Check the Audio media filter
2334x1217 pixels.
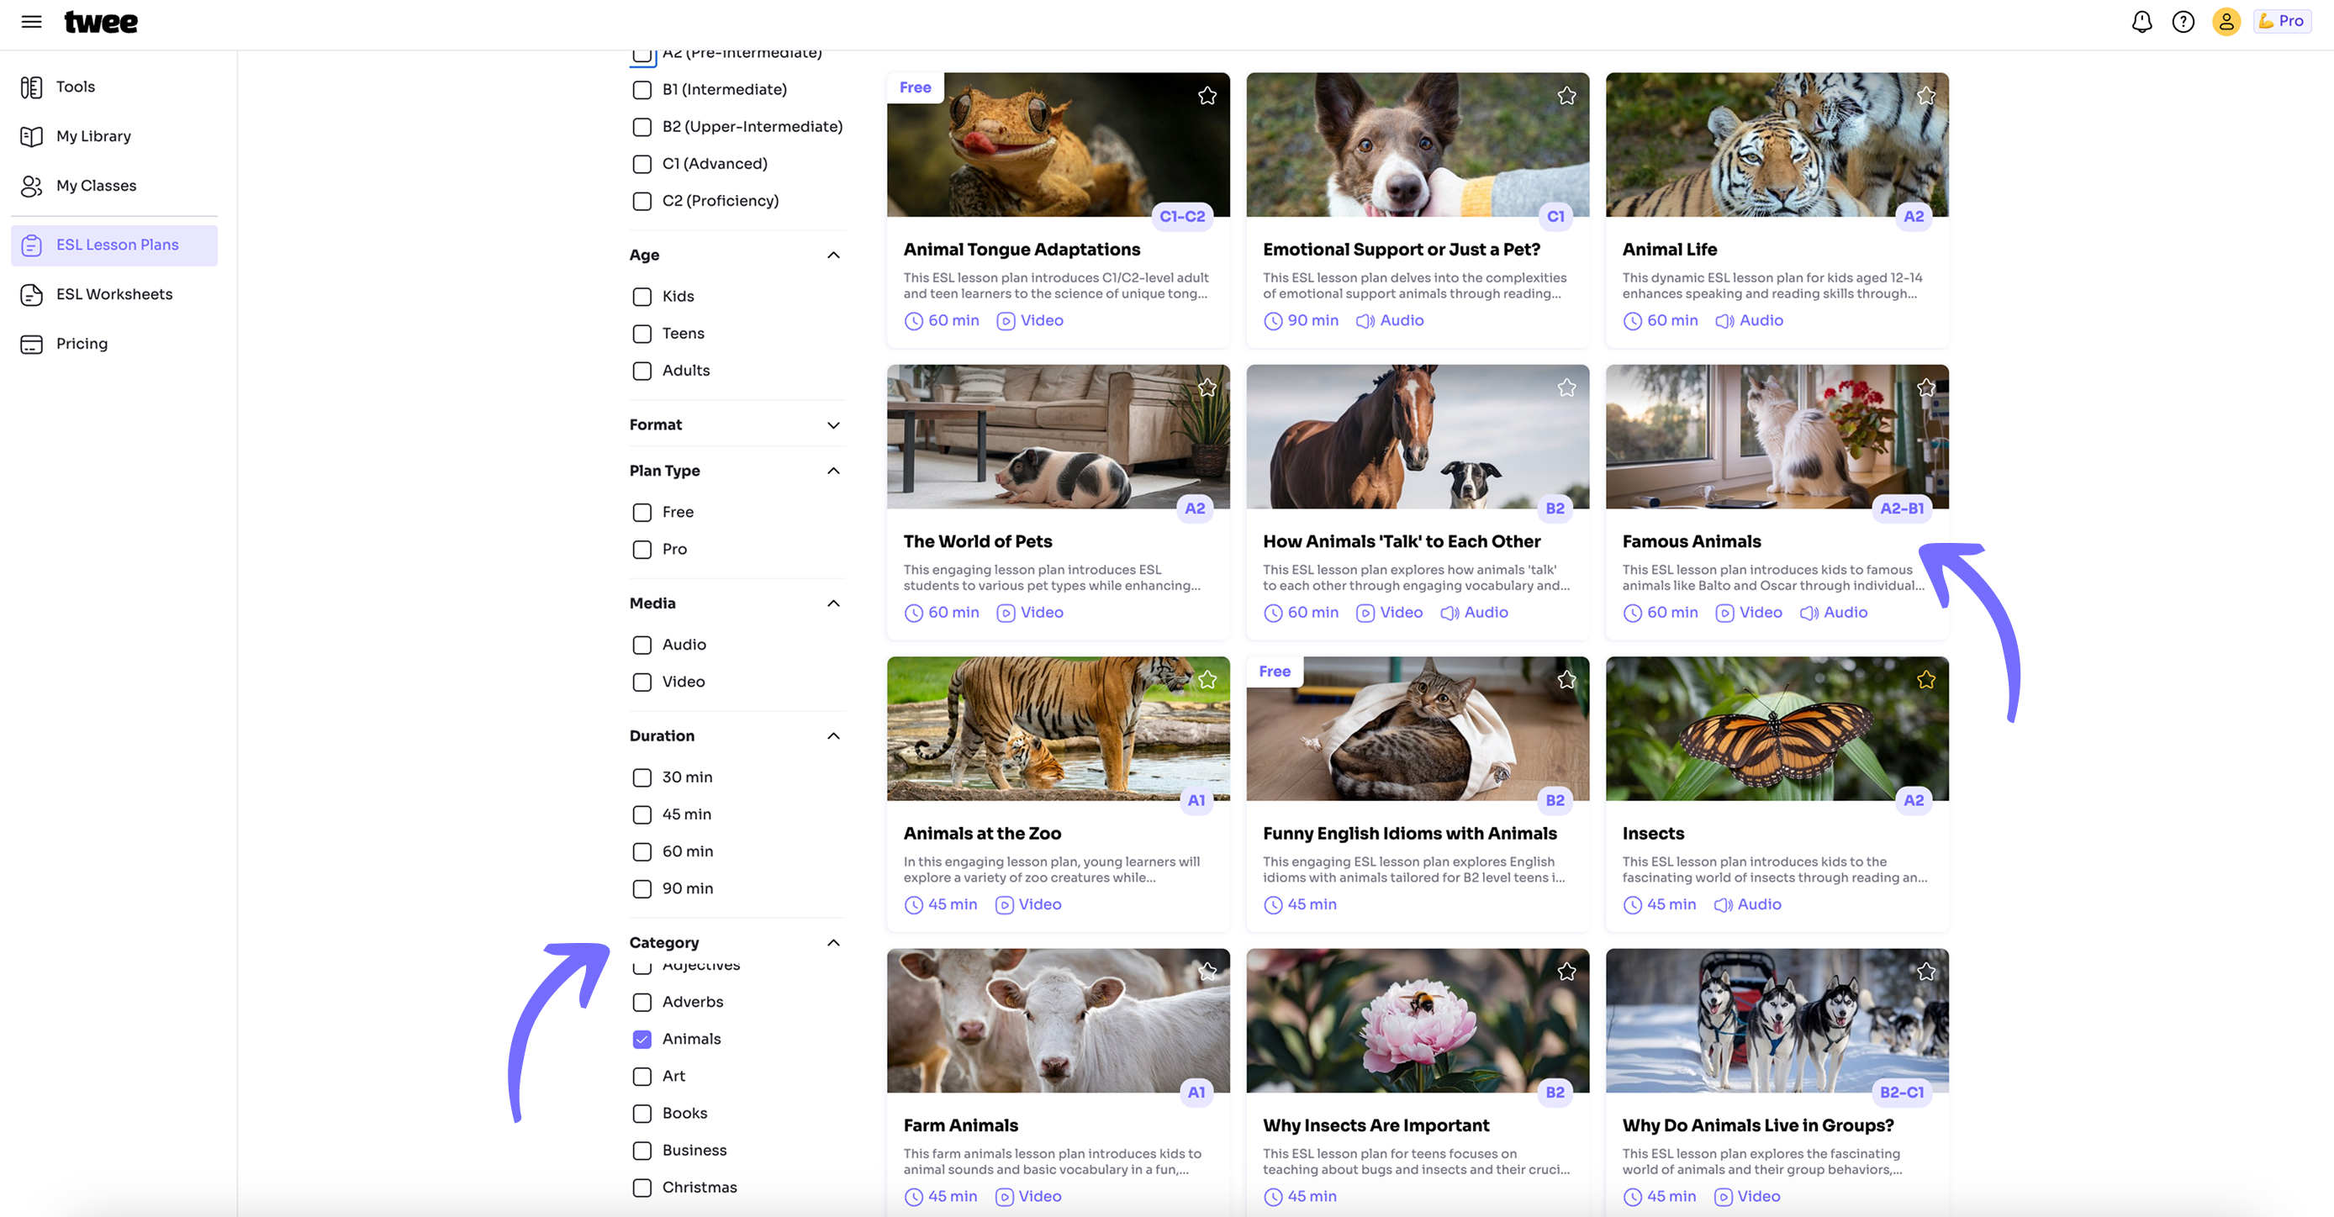642,645
